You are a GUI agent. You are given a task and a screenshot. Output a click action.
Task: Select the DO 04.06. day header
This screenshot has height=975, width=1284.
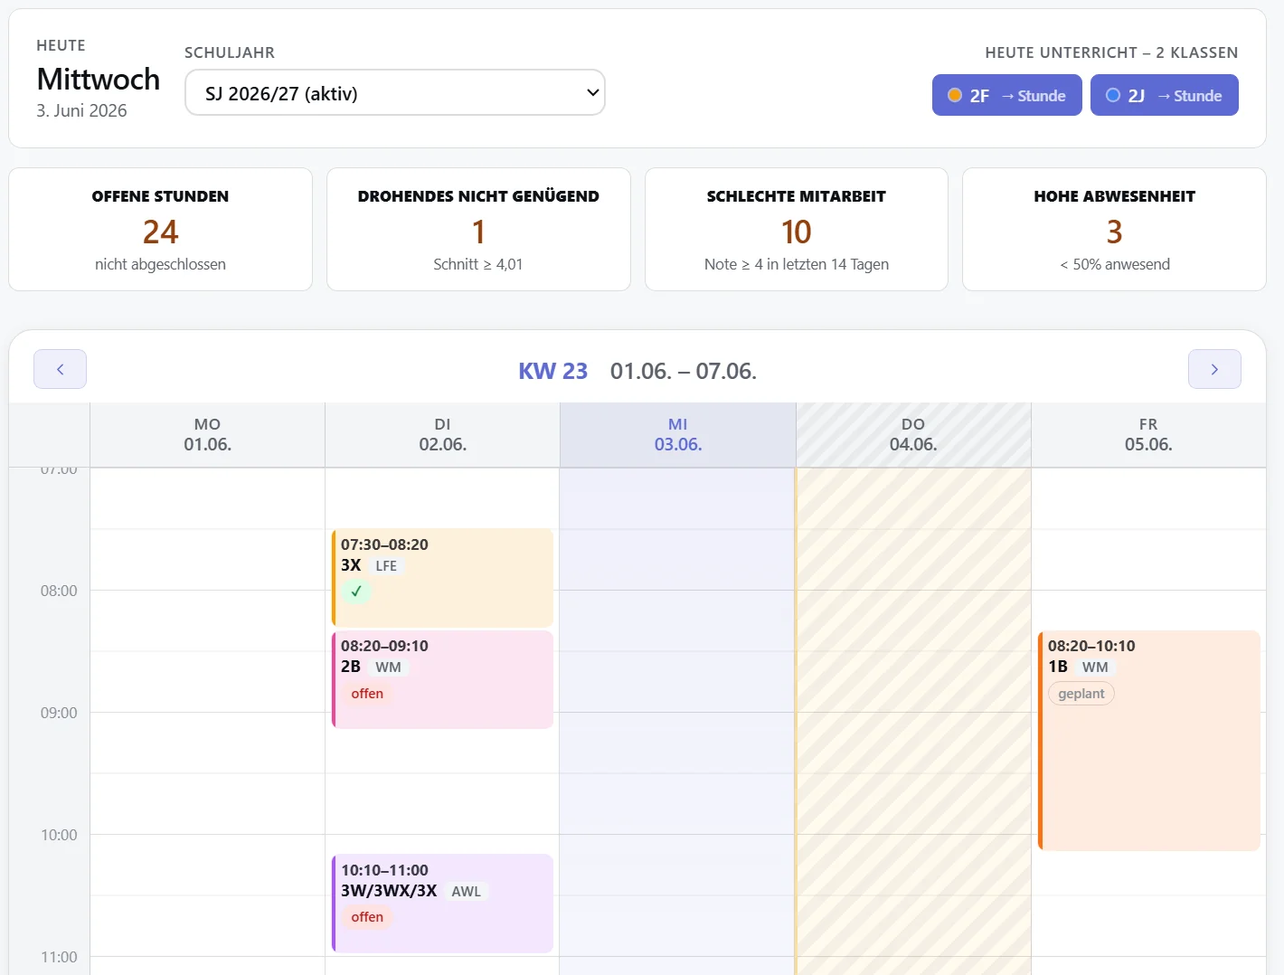coord(913,435)
